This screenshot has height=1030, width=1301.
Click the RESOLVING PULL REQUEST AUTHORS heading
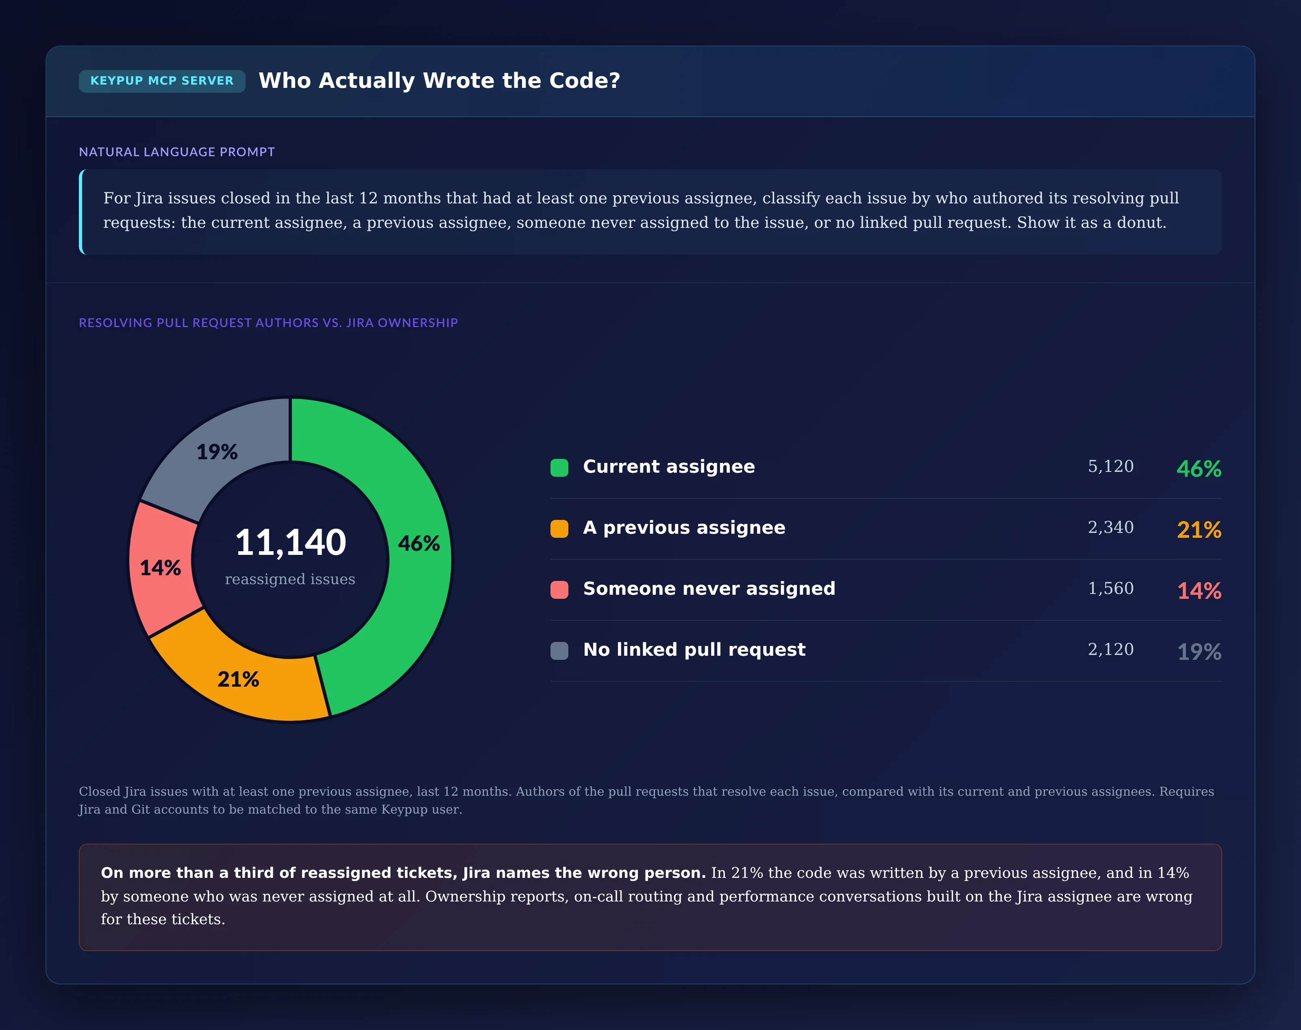tap(268, 323)
